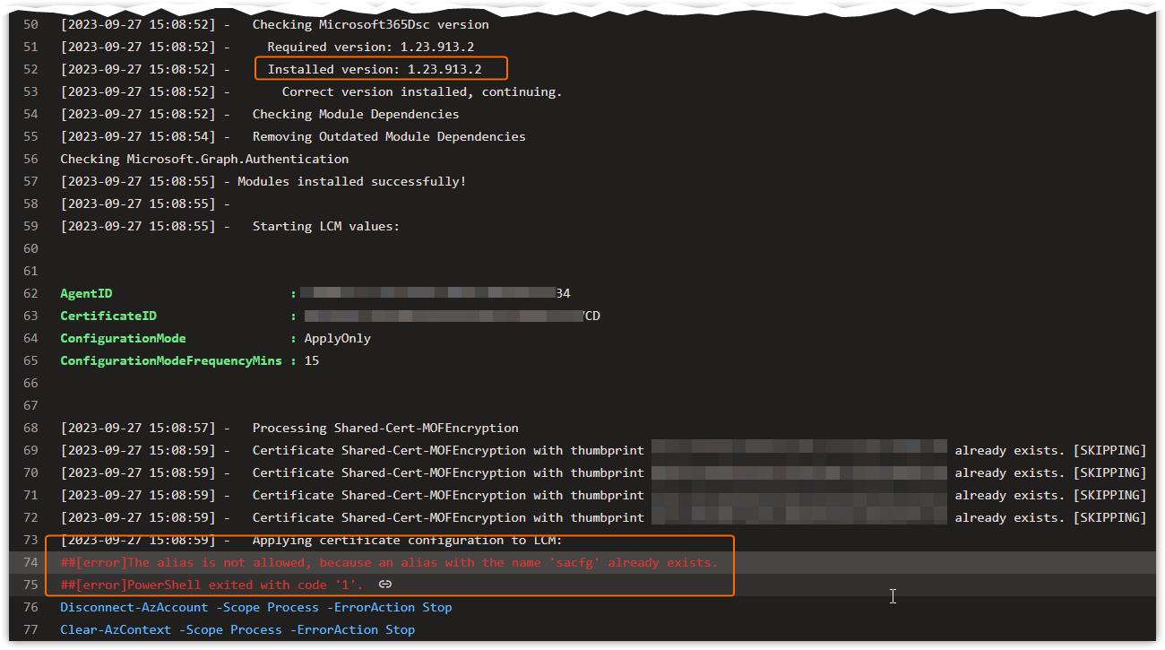Click line number 74 to highlight the error

(x=30, y=562)
